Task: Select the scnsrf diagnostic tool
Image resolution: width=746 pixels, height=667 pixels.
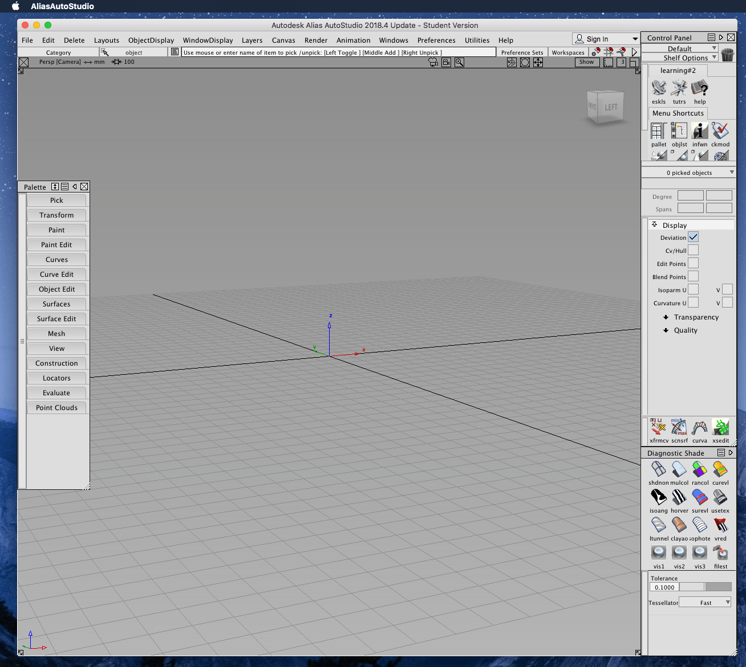Action: (x=679, y=427)
